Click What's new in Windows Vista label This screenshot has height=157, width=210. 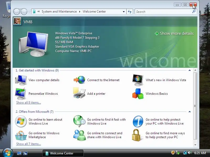click(166, 80)
